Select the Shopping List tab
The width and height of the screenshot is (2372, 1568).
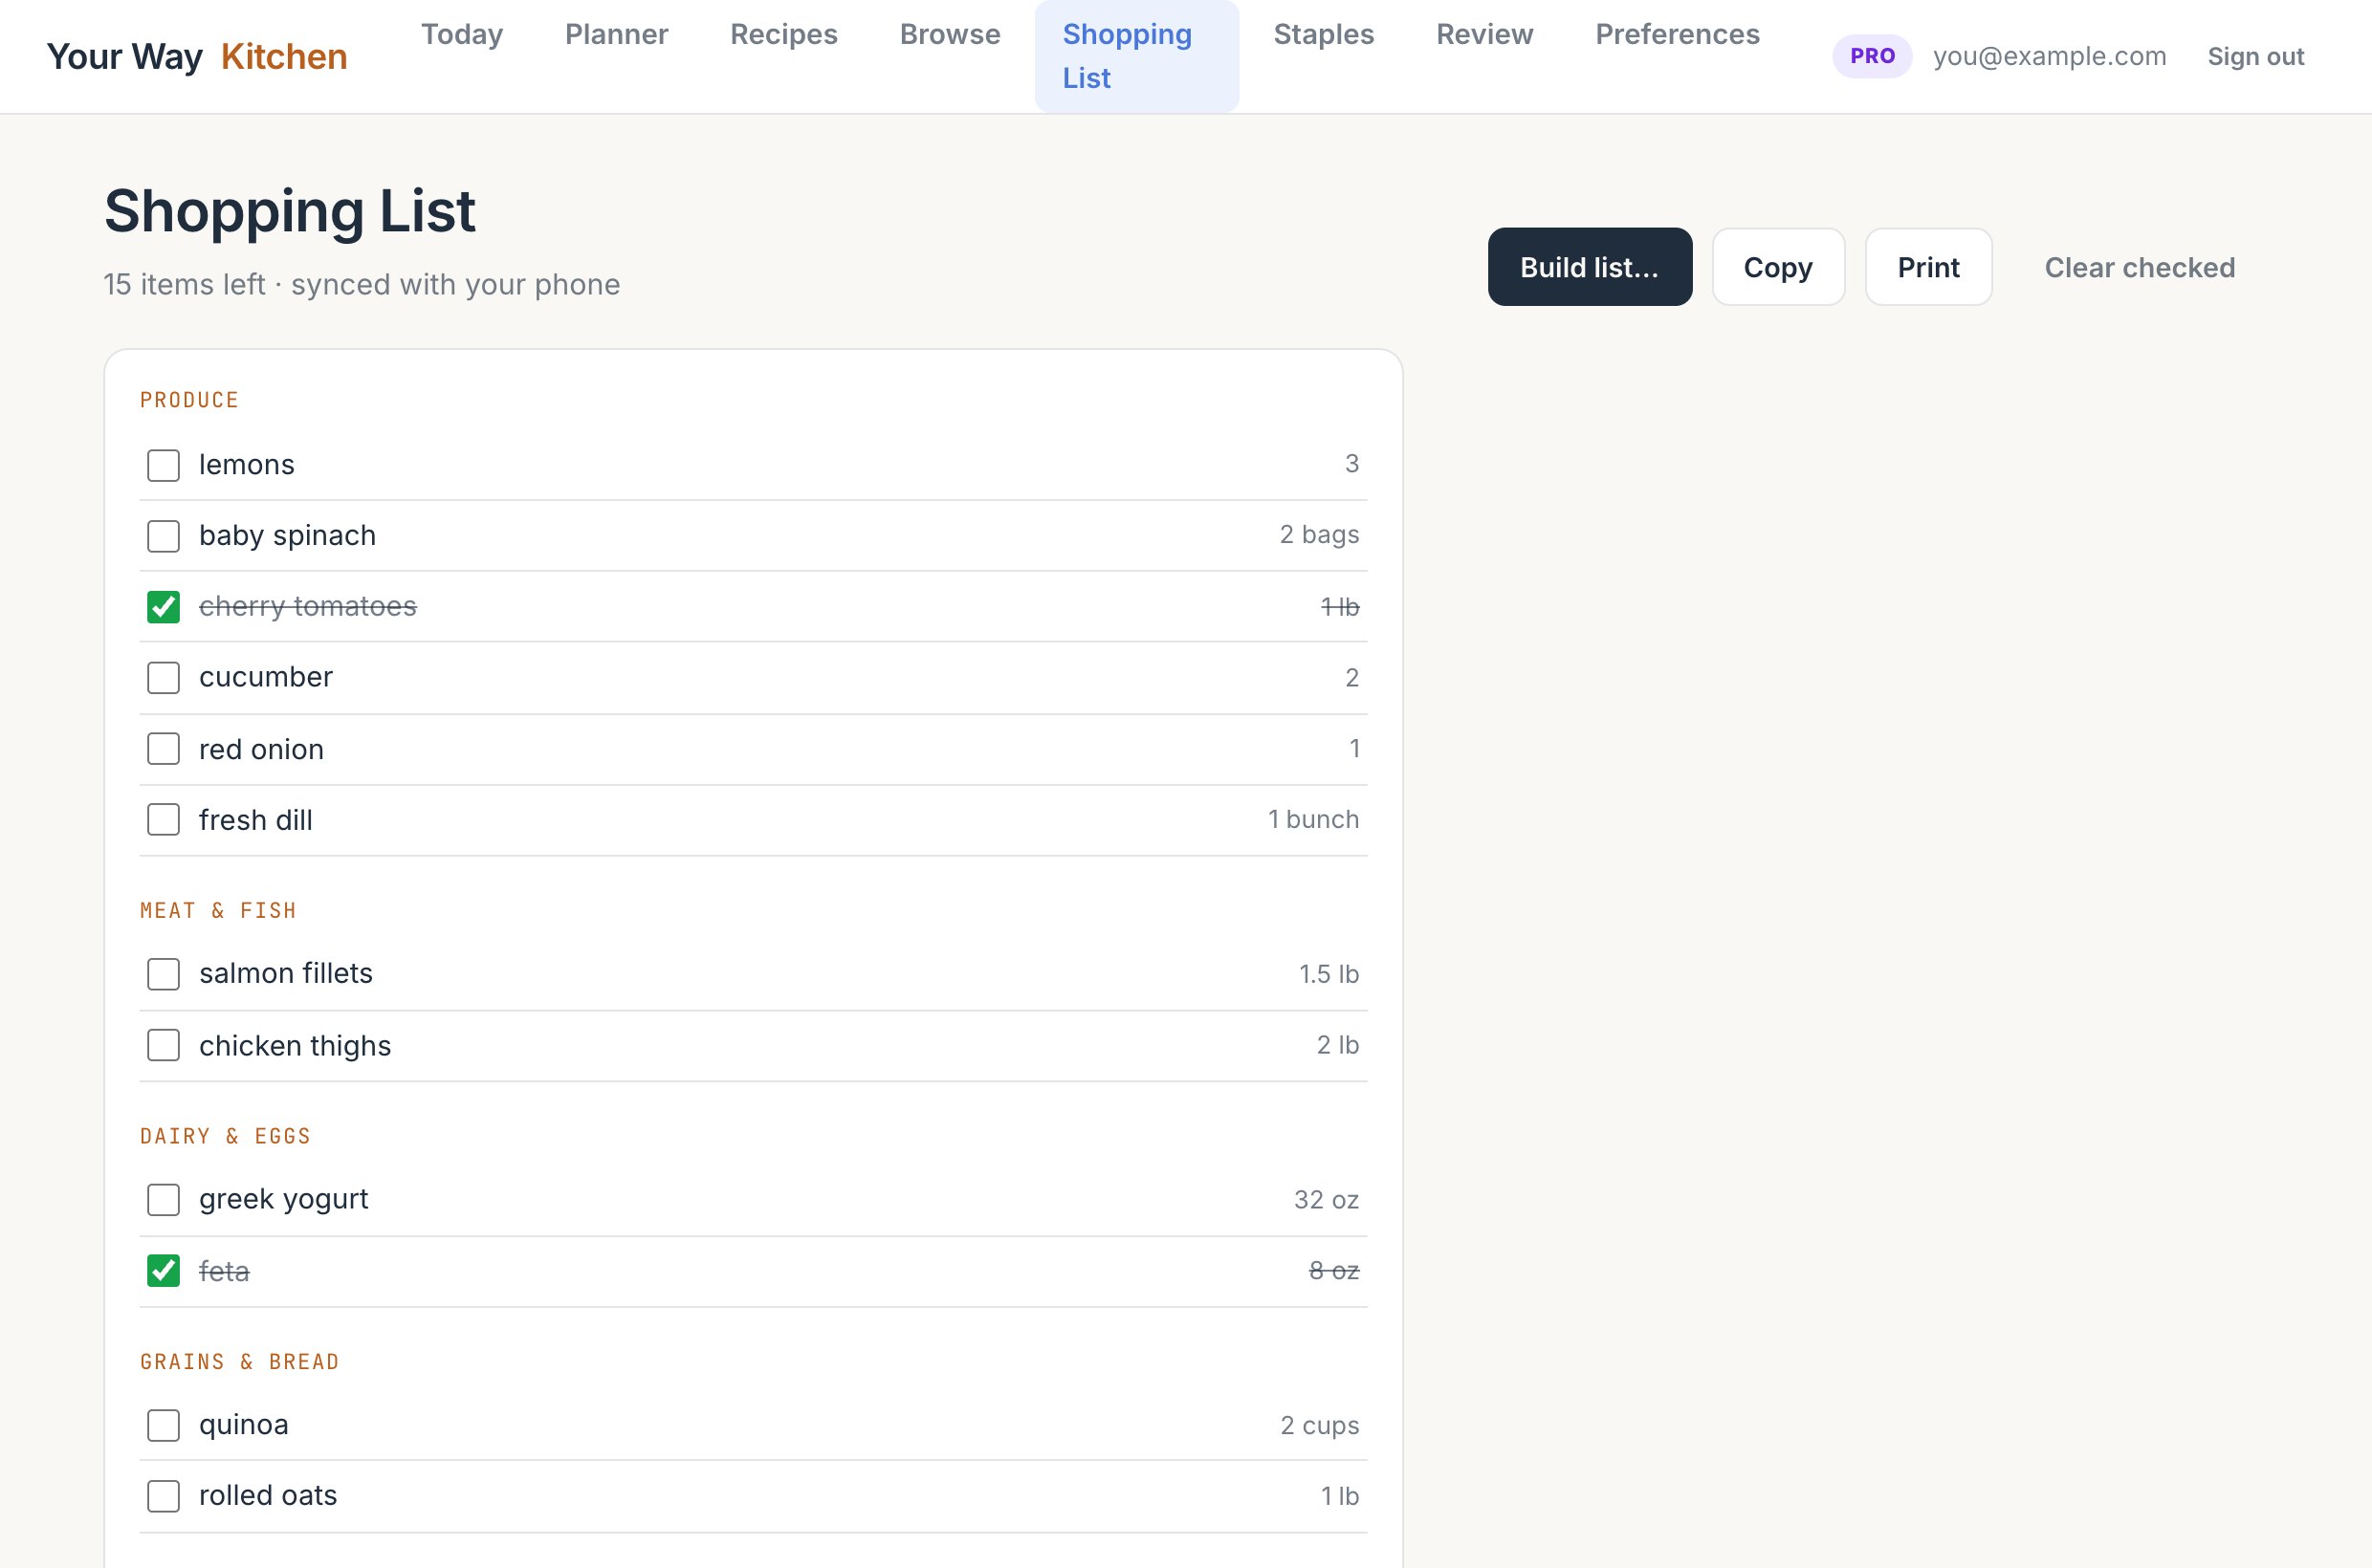[1136, 56]
